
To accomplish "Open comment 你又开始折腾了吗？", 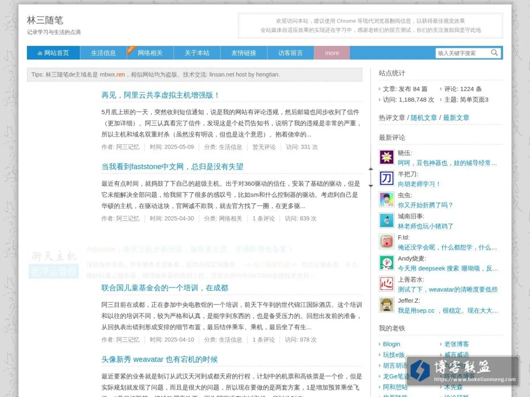I will coord(425,205).
